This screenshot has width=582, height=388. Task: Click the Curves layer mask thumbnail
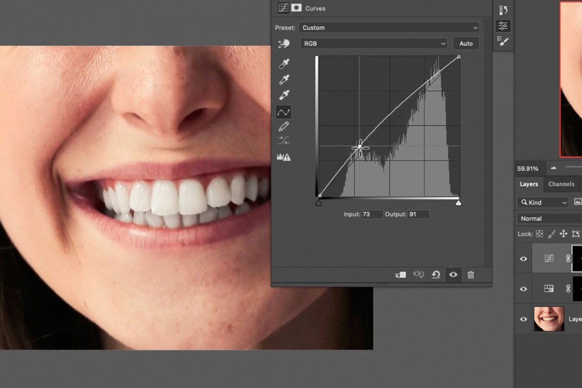click(x=577, y=258)
